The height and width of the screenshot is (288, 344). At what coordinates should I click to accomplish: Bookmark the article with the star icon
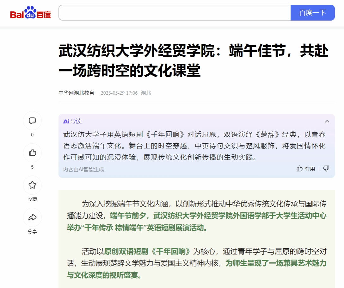tap(32, 185)
